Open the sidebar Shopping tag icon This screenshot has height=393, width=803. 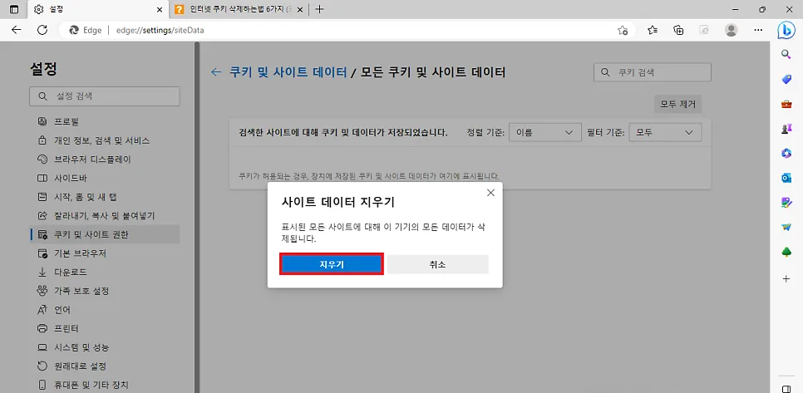click(786, 79)
